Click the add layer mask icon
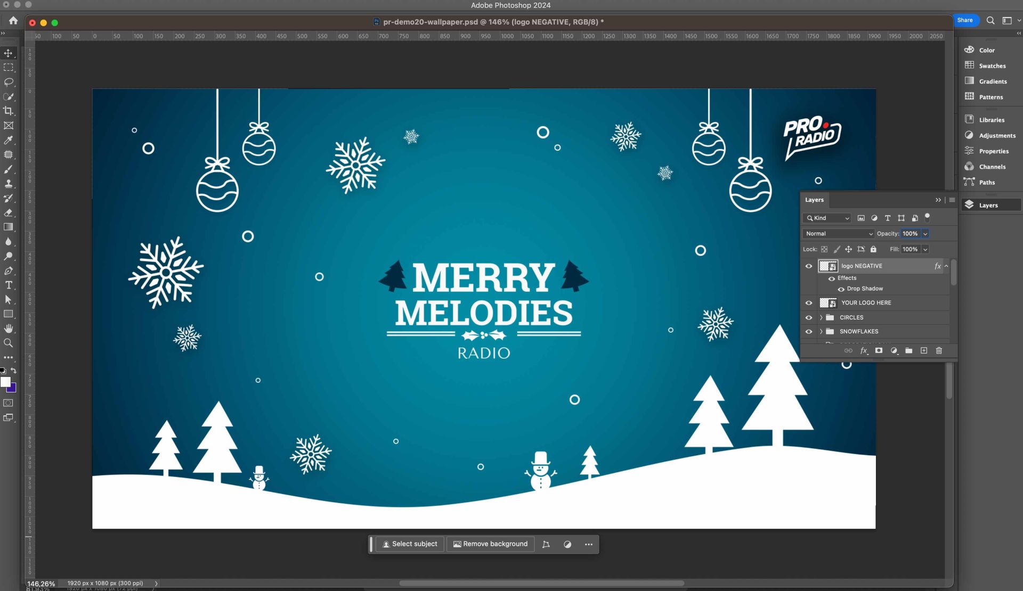This screenshot has width=1023, height=591. (x=879, y=350)
